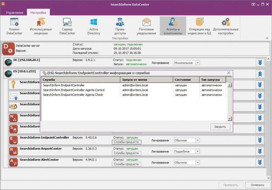Click main list scrollbar down arrow

(269, 178)
